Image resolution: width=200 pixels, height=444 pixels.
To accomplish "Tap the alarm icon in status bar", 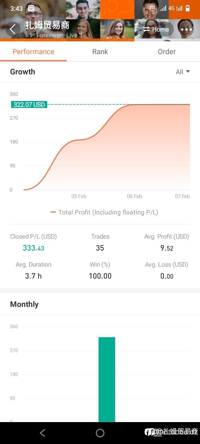I will pos(152,8).
